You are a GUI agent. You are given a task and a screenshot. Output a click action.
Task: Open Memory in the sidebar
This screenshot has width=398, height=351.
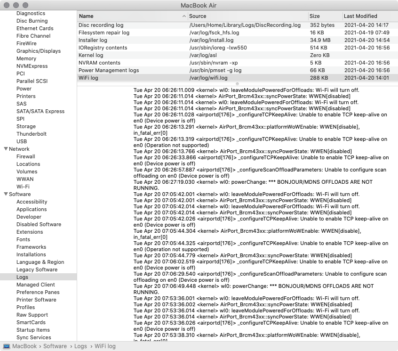pyautogui.click(x=26, y=58)
